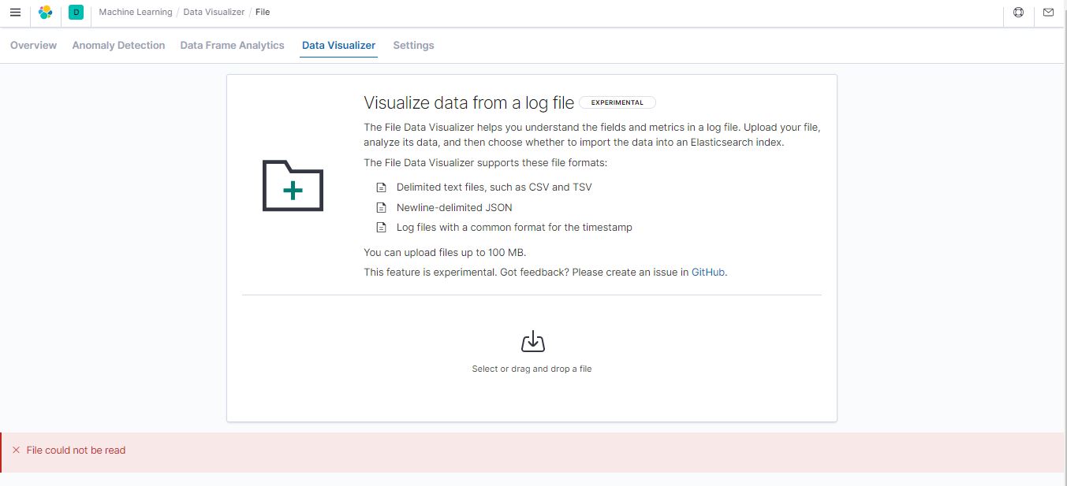This screenshot has width=1067, height=486.
Task: Click the folder-with-plus upload illustration
Action: coord(292,187)
